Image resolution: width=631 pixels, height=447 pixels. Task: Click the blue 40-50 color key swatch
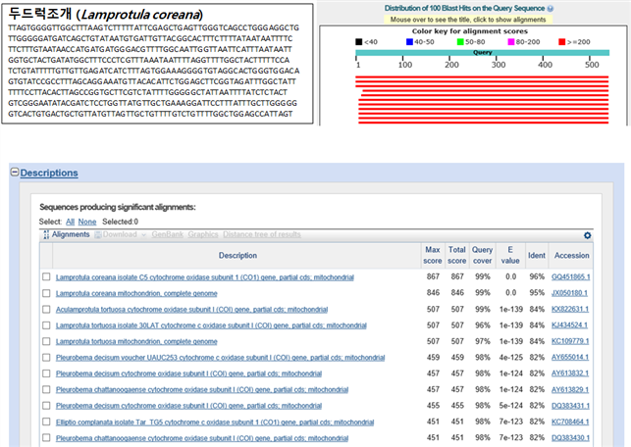click(409, 42)
